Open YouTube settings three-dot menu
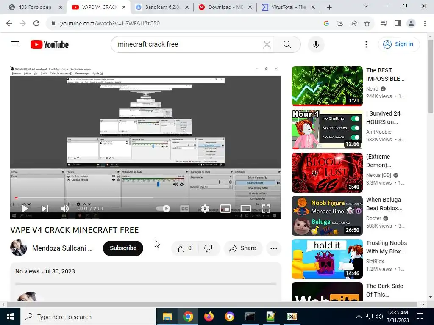This screenshot has height=325, width=434. [366, 44]
